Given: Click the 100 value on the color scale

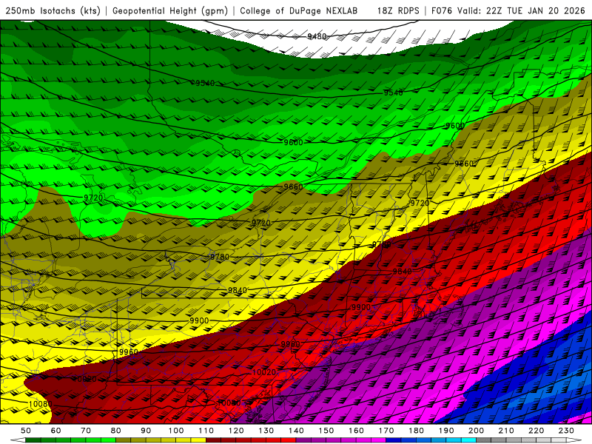Looking at the screenshot, I should point(176,431).
